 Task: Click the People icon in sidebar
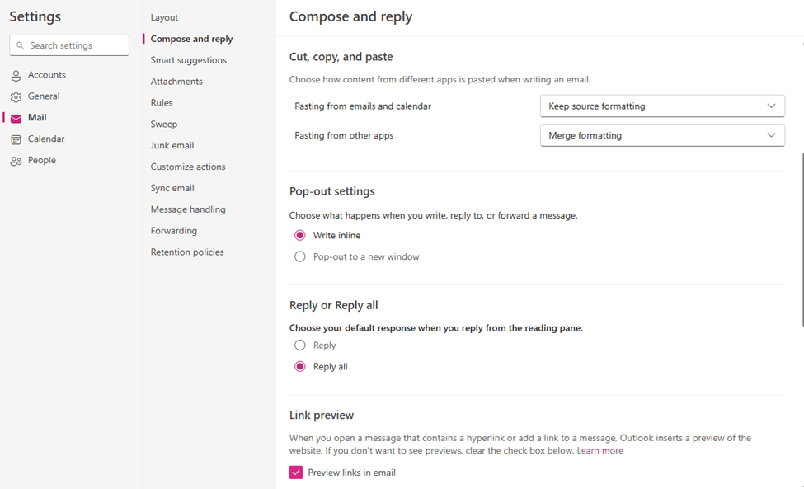(16, 161)
